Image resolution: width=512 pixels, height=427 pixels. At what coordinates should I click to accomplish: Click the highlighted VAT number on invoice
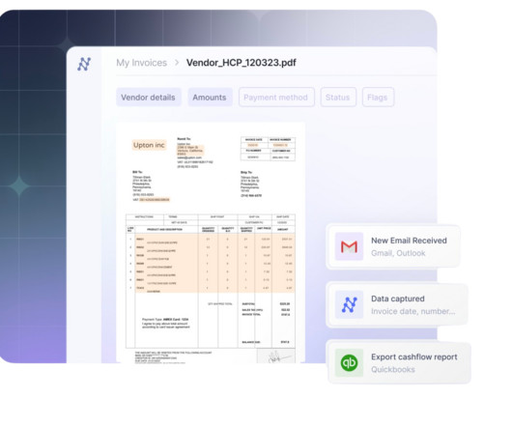click(155, 199)
